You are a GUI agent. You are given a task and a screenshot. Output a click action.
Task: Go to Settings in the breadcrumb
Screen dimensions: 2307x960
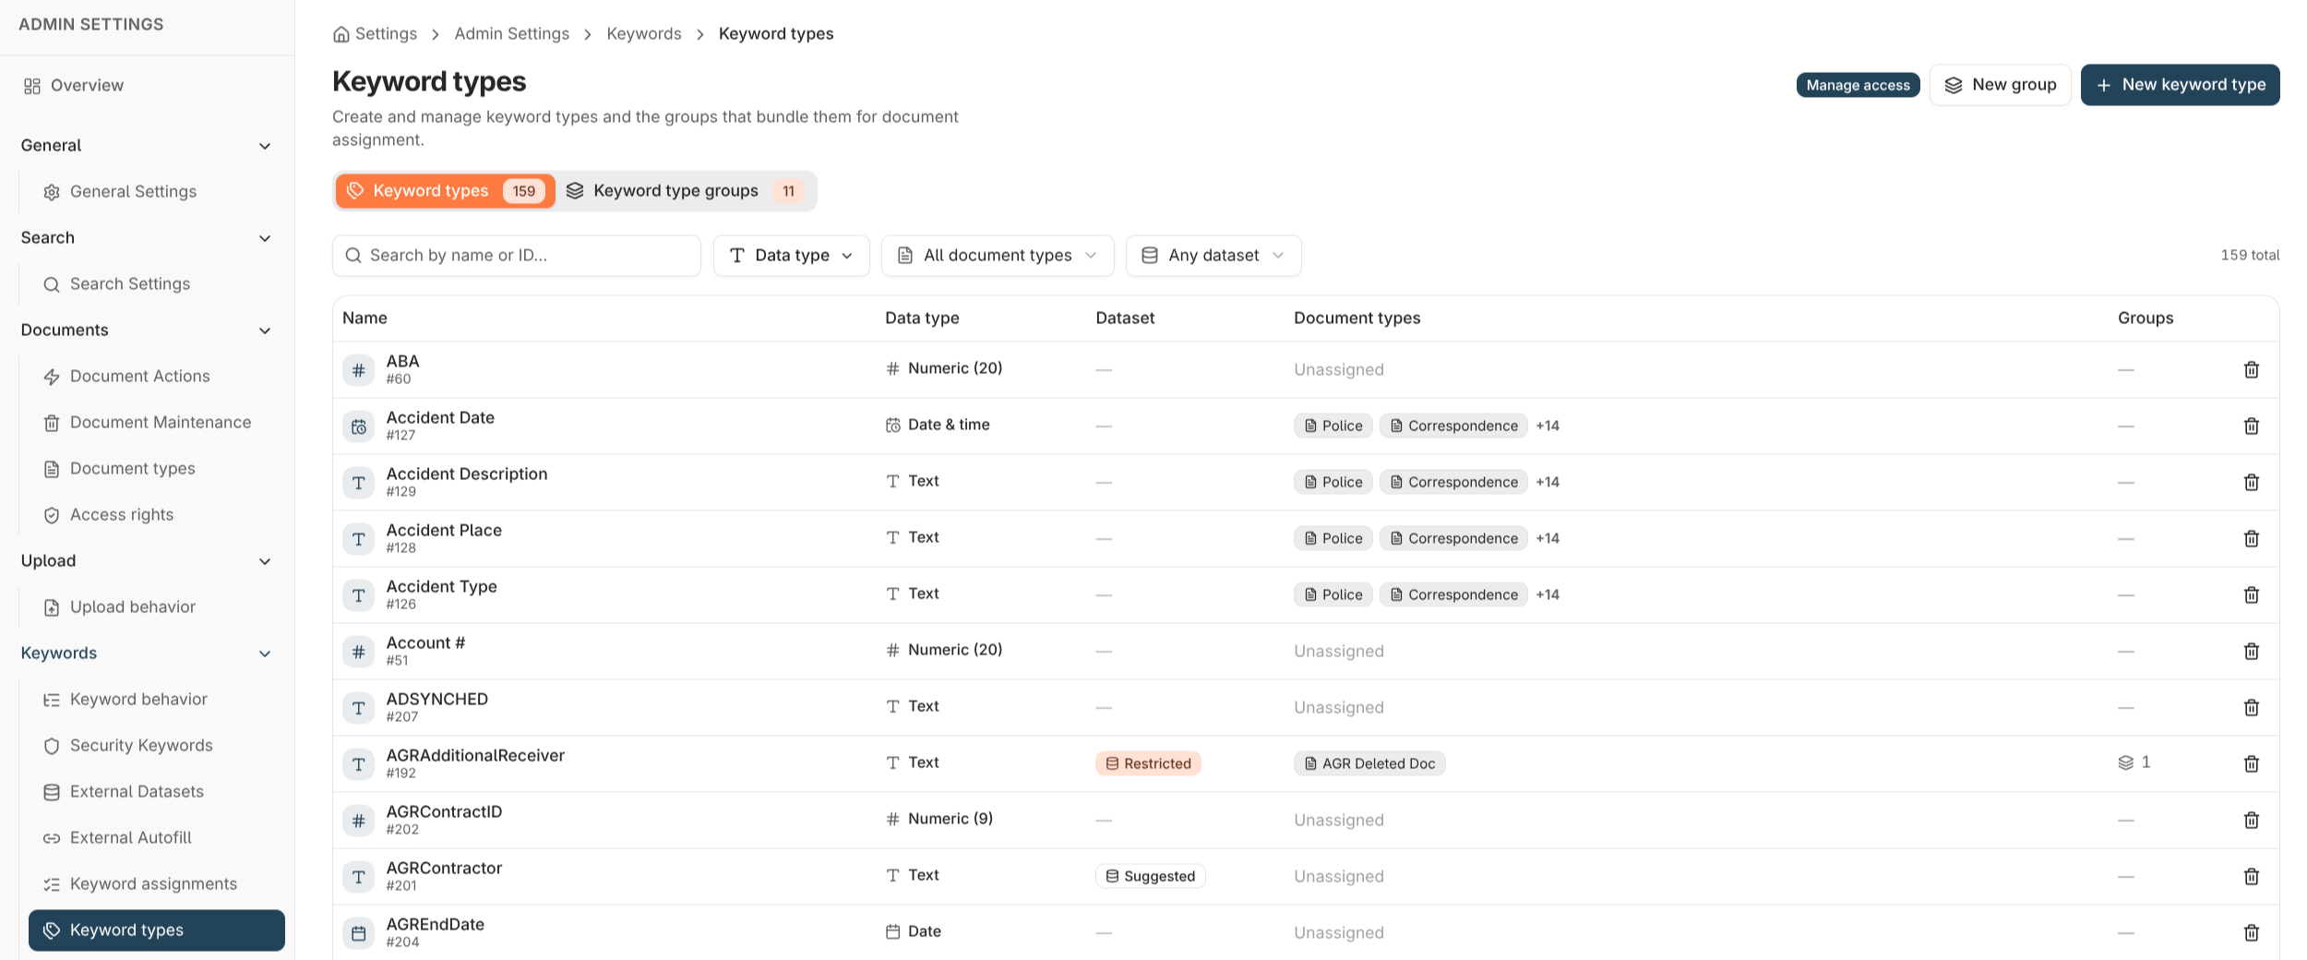[x=386, y=34]
